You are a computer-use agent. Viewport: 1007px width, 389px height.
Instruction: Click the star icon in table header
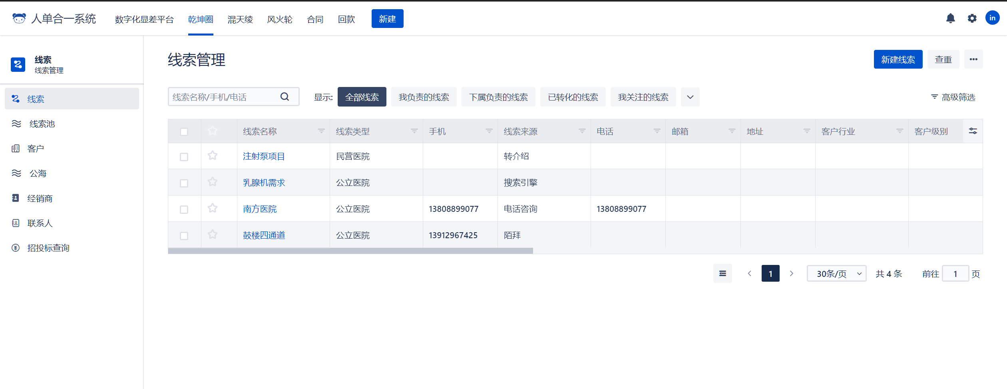coord(213,130)
